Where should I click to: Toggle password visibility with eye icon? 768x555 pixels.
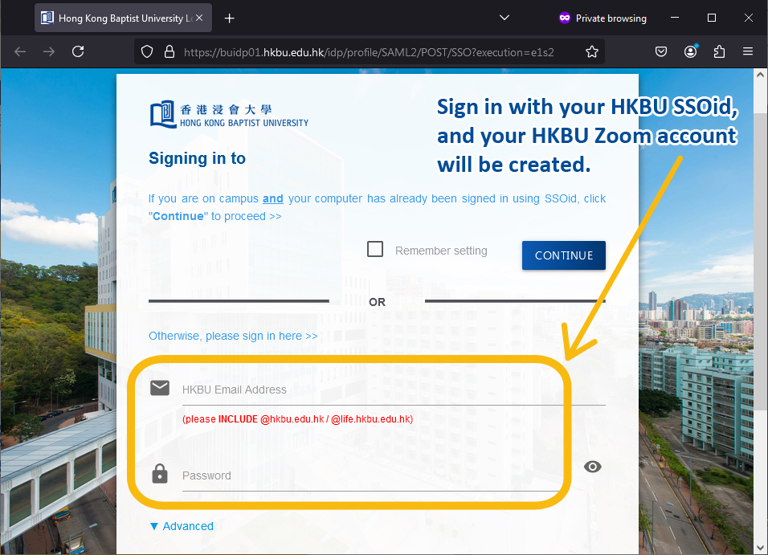593,467
